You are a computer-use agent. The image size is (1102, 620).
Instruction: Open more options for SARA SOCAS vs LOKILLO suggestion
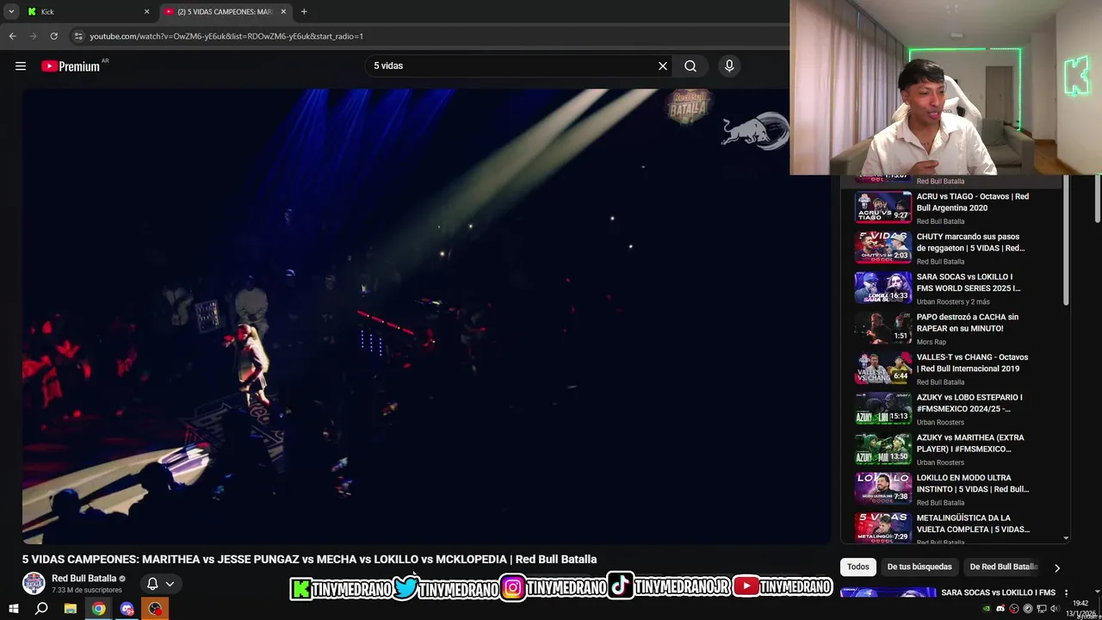(1066, 592)
